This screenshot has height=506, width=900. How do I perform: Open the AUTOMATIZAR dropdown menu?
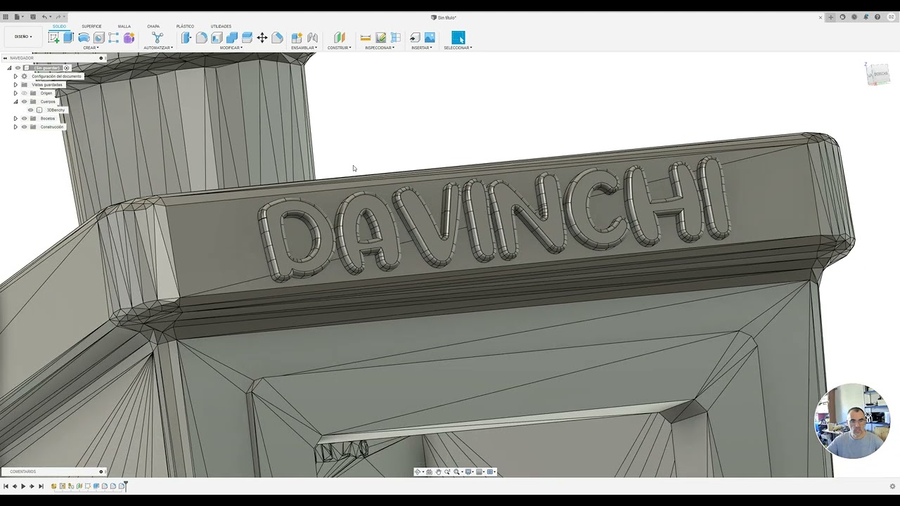click(158, 48)
